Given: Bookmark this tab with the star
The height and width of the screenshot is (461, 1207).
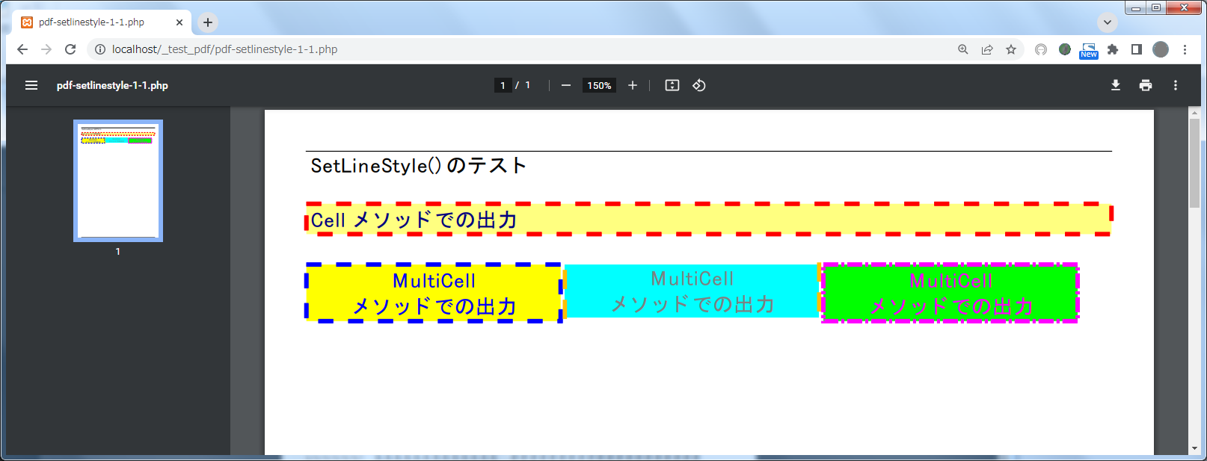Looking at the screenshot, I should point(1011,49).
